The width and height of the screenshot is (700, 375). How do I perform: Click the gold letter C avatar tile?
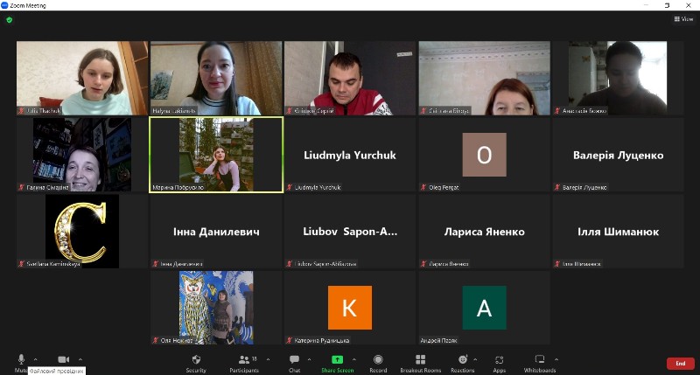[x=82, y=231]
